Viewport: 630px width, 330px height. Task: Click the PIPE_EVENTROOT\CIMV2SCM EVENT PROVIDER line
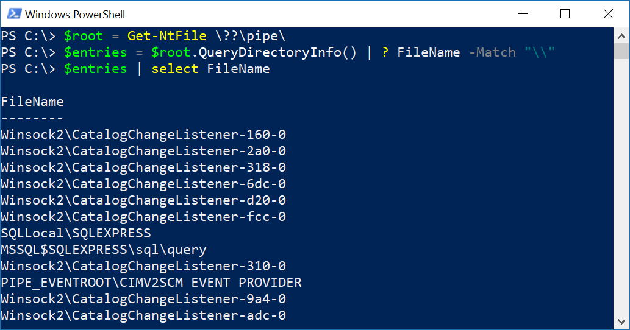click(151, 283)
